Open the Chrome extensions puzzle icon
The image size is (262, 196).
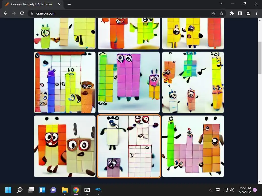232,13
